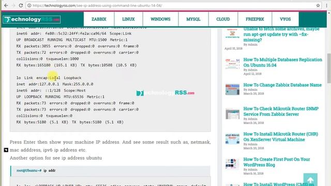Click thumbnail of Databases Replication article

coord(232,64)
